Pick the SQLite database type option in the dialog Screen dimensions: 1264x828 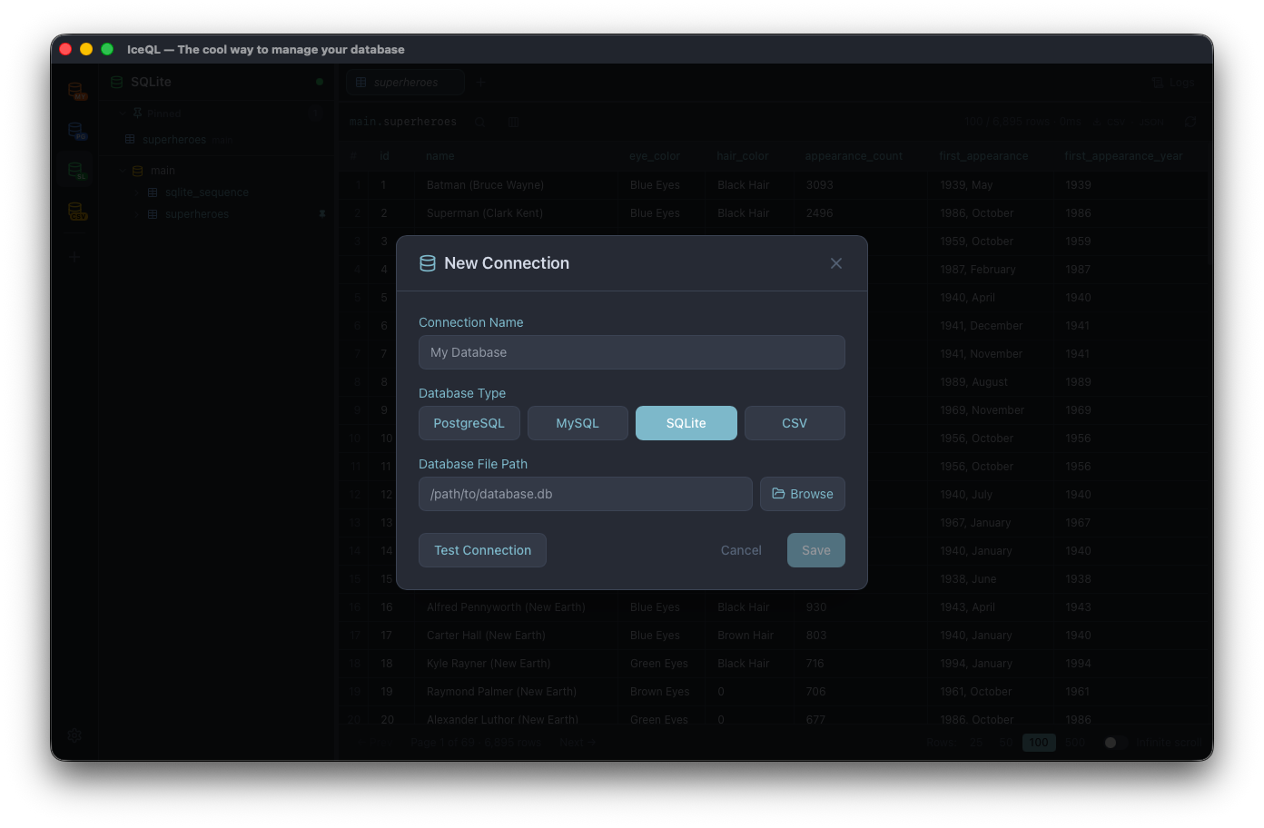[686, 423]
